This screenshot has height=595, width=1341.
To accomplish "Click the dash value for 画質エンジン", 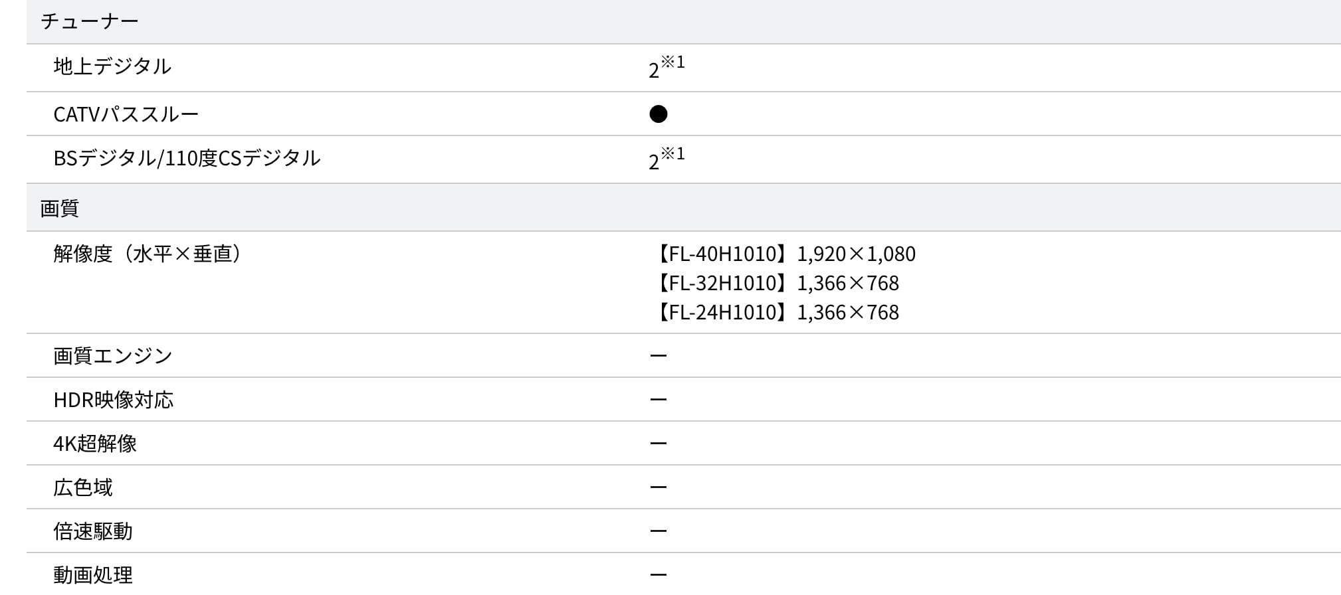I will 658,356.
